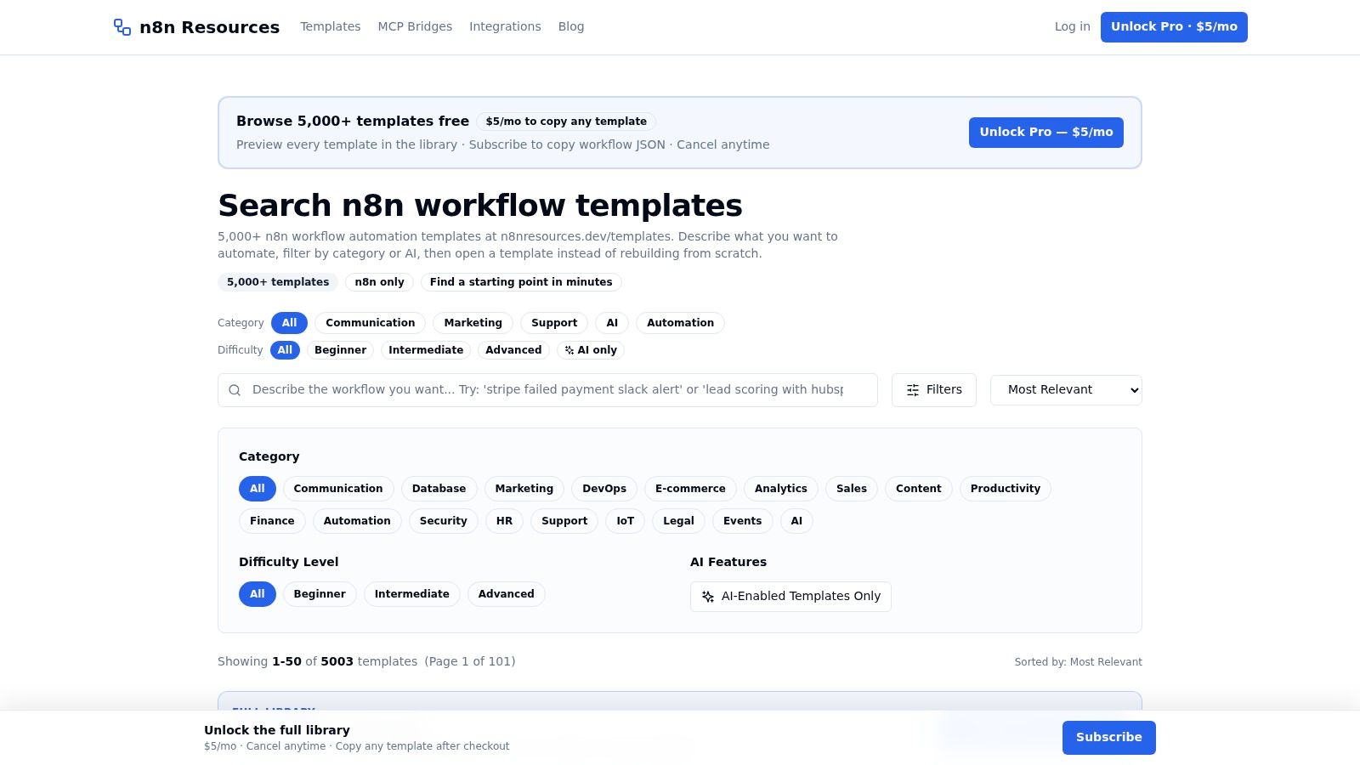Focus the workflow description search field
The width and height of the screenshot is (1360, 765).
[547, 390]
